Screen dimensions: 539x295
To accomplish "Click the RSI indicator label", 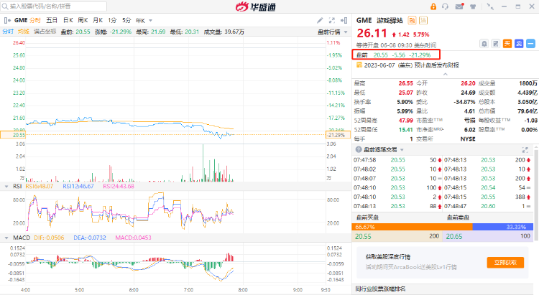I will point(17,186).
